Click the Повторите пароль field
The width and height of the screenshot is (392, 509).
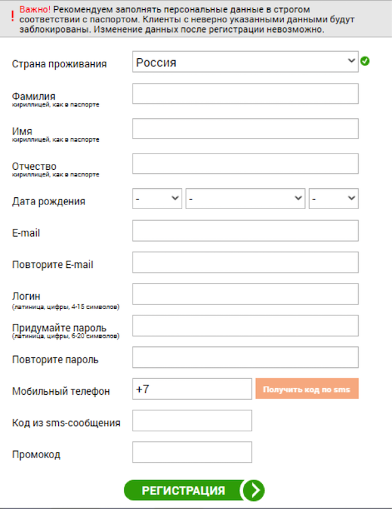point(245,357)
